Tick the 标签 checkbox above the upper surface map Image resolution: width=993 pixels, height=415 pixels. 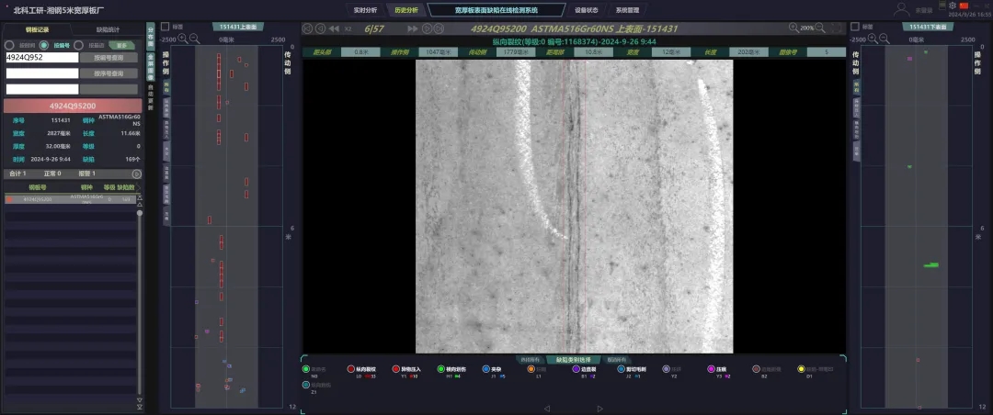[x=165, y=27]
